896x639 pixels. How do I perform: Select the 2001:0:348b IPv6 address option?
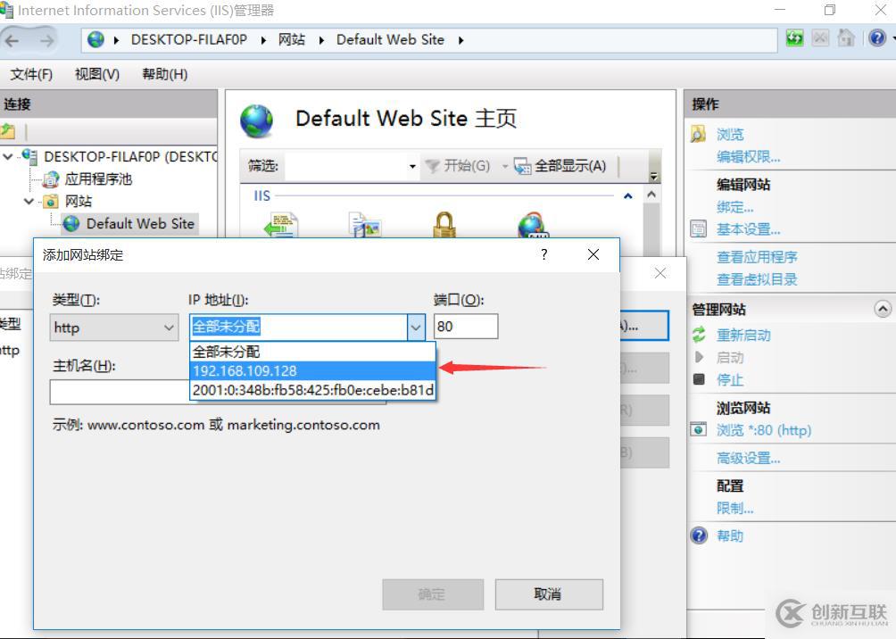point(312,390)
